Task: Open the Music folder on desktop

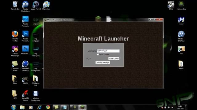Action: pyautogui.click(x=181, y=65)
